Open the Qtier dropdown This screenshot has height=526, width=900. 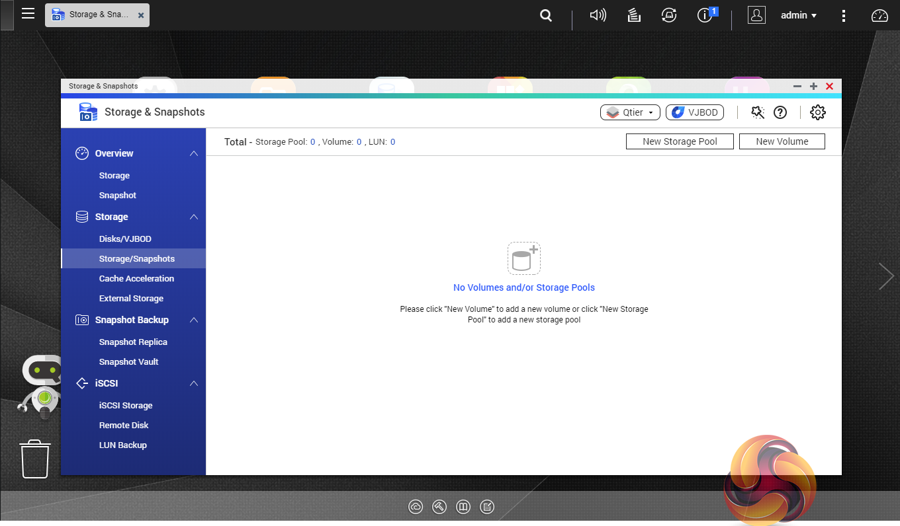tap(630, 112)
